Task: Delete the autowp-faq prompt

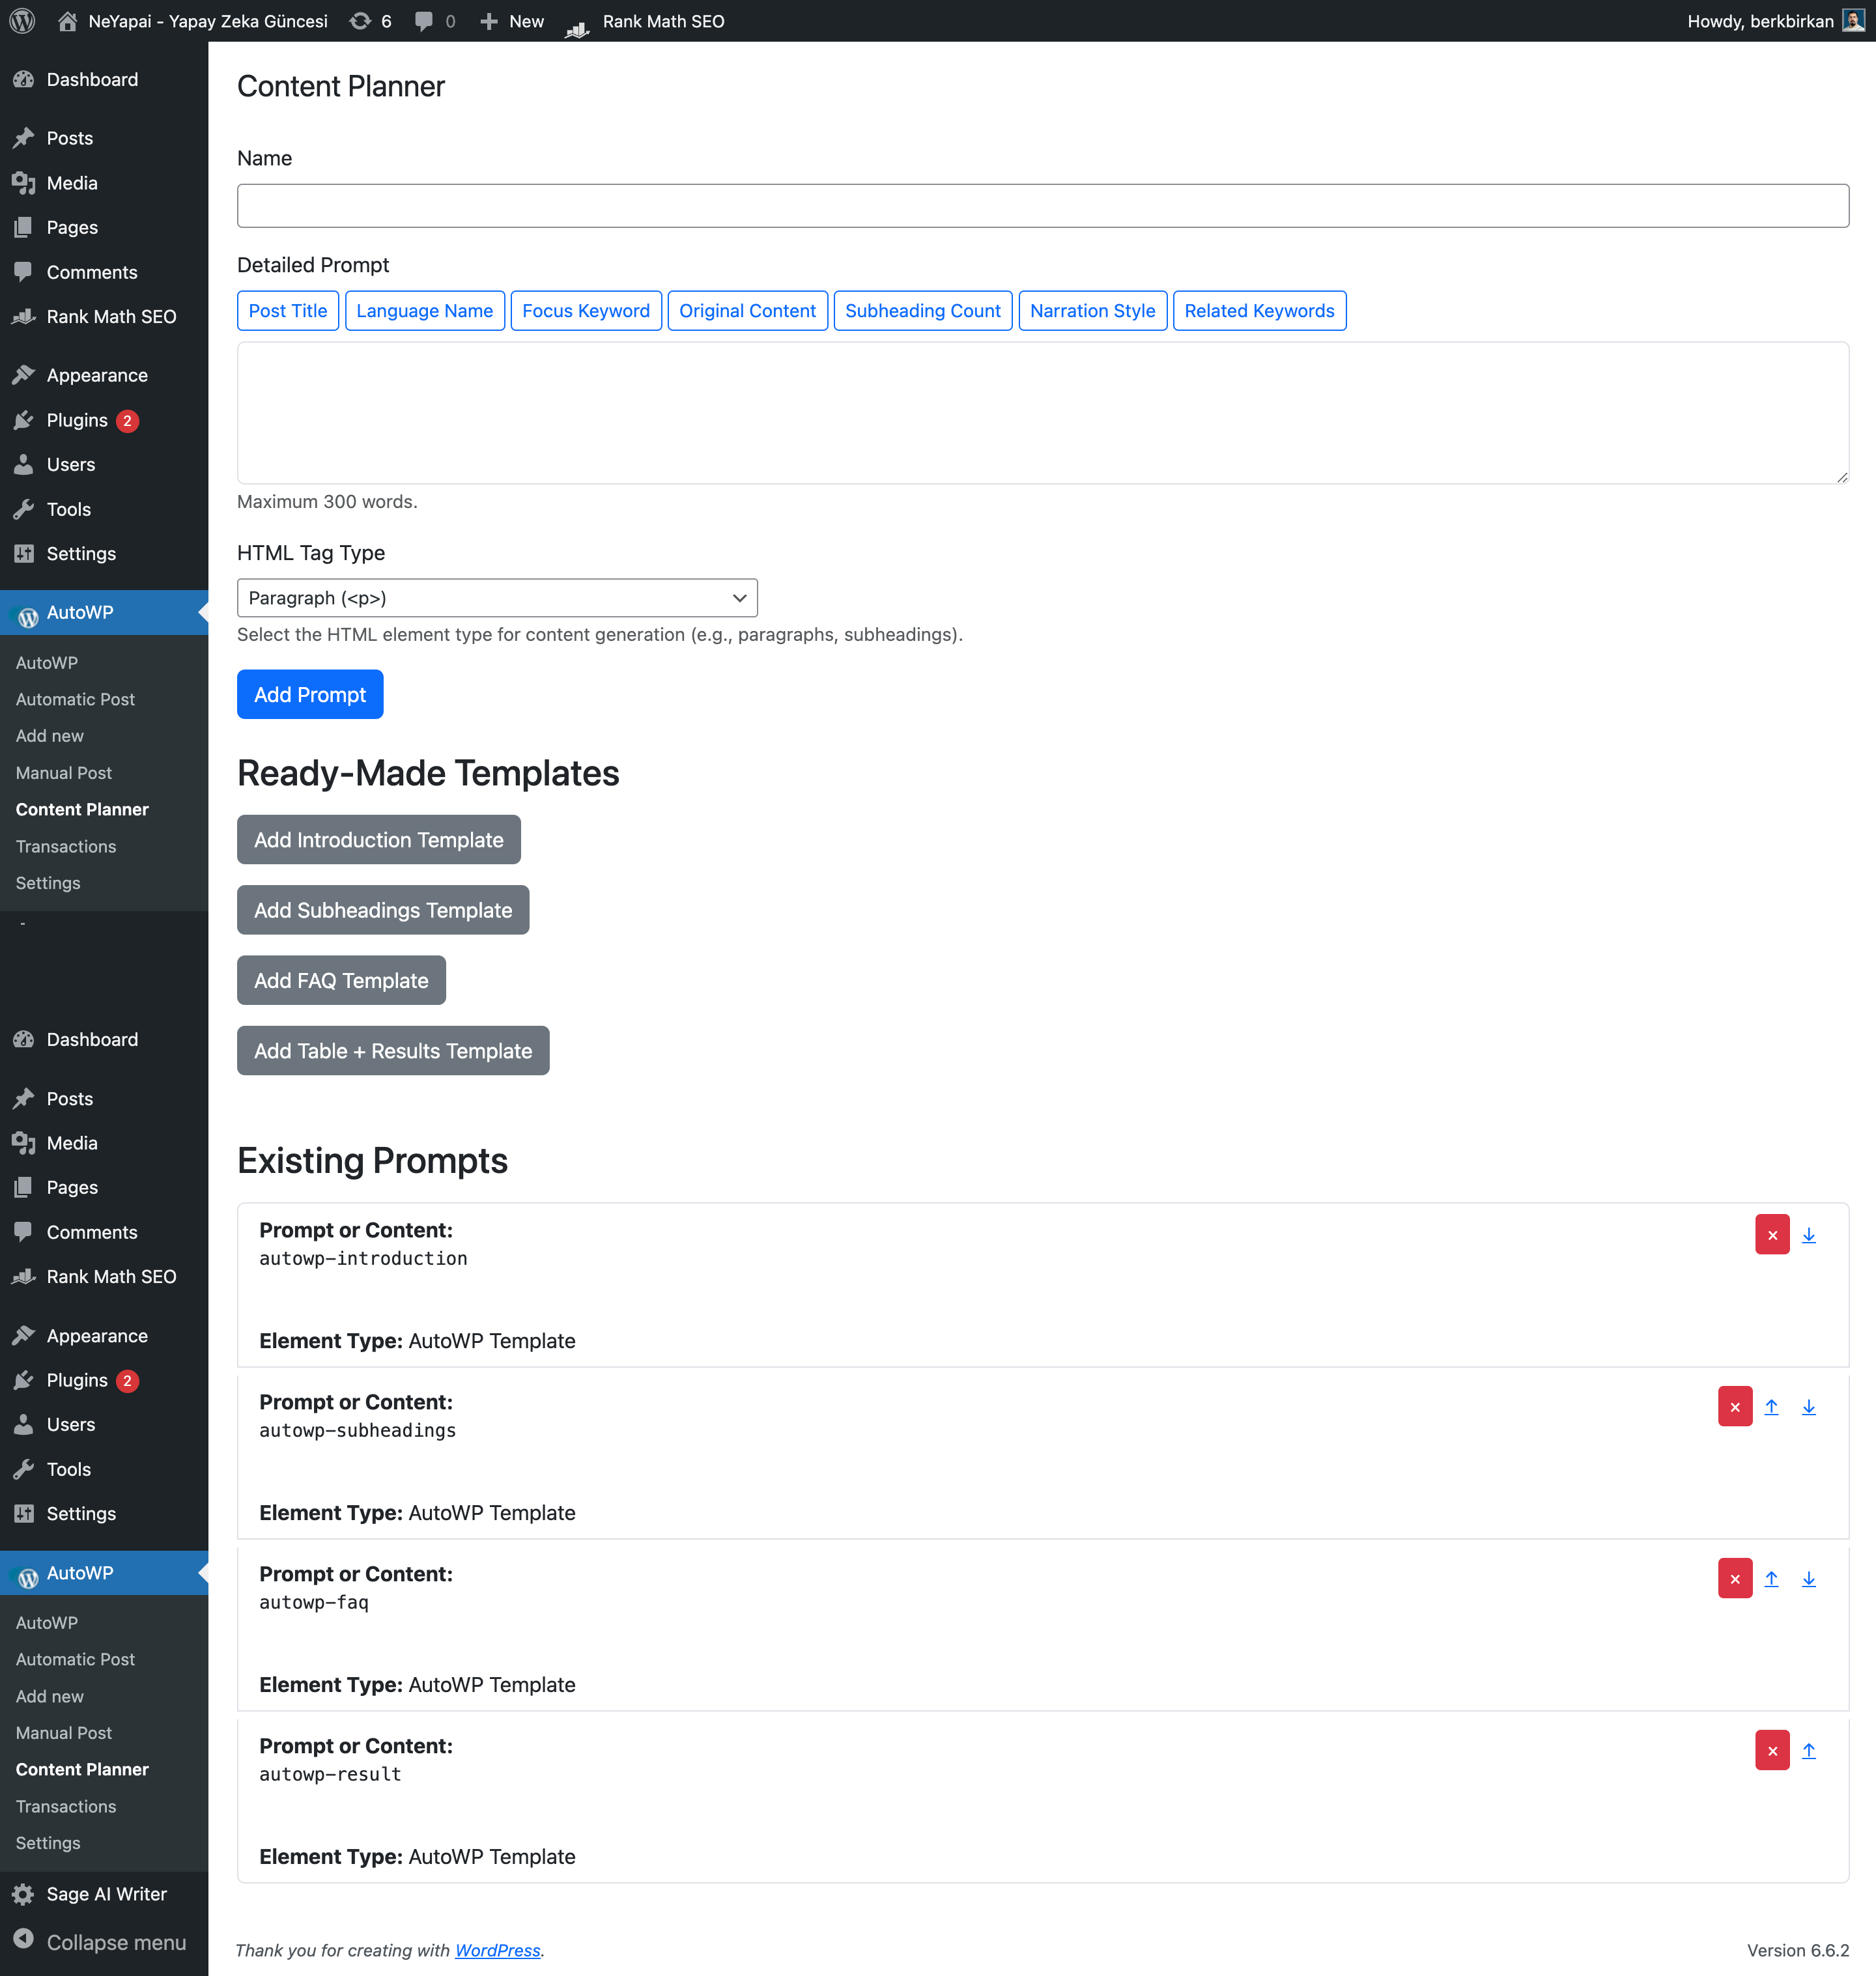Action: (x=1734, y=1578)
